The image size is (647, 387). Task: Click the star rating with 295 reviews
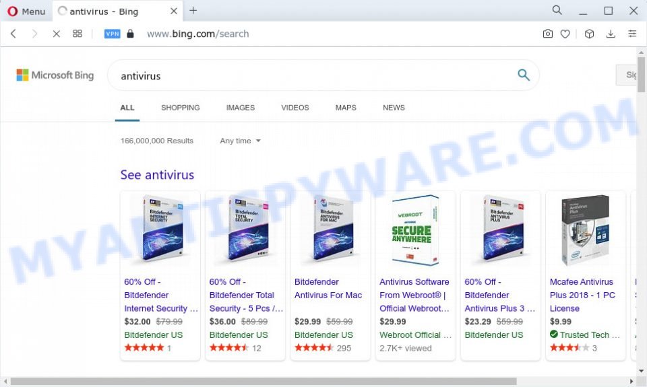(315, 348)
